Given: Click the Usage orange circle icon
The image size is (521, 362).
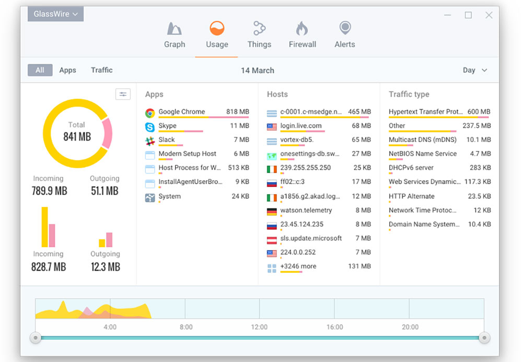Looking at the screenshot, I should [x=217, y=28].
